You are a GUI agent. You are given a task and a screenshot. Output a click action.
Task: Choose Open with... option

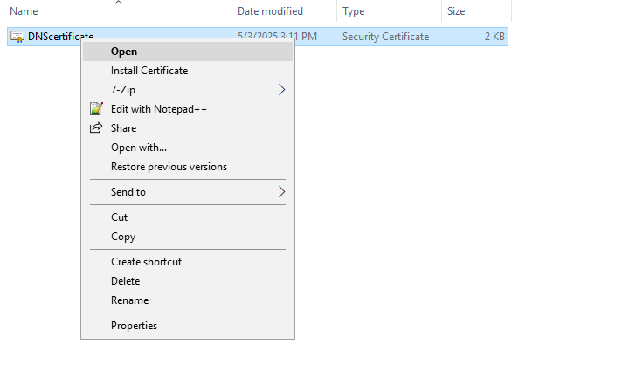pos(139,148)
